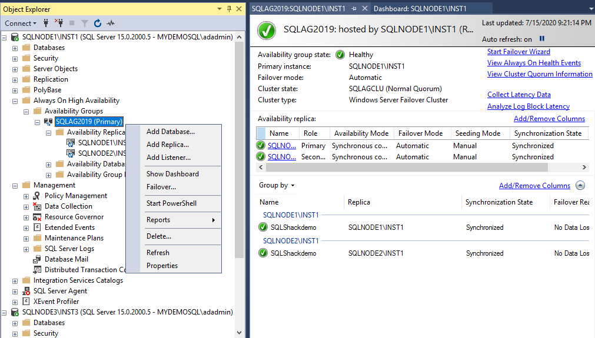Click the SQLAG2019 availability group icon
Image resolution: width=595 pixels, height=338 pixels.
click(x=48, y=122)
